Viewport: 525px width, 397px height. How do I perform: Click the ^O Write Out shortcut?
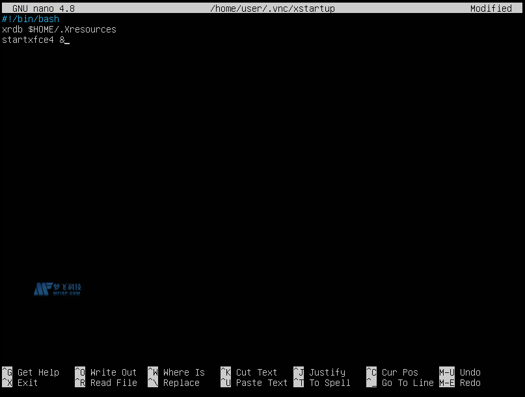coord(106,372)
